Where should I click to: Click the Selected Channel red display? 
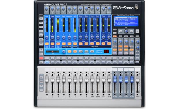(106, 51)
